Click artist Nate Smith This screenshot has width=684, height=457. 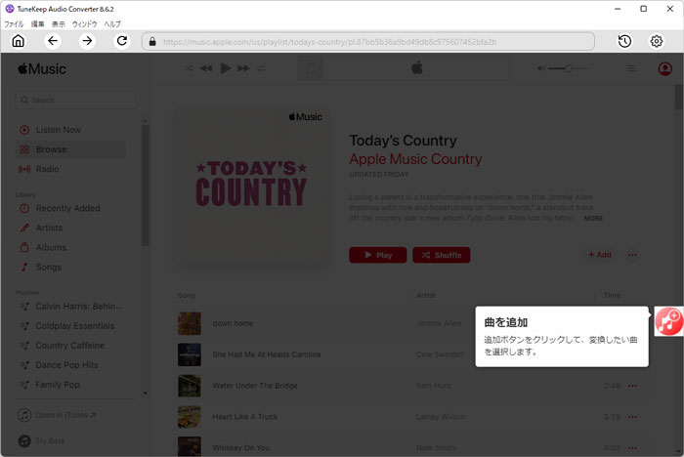436,448
